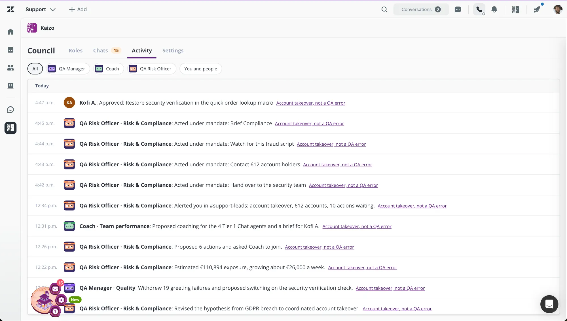The image size is (567, 321).
Task: Open the Views inbox sidebar icon
Action: tap(10, 50)
